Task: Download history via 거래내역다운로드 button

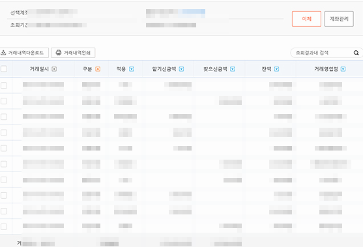Action: tap(23, 53)
